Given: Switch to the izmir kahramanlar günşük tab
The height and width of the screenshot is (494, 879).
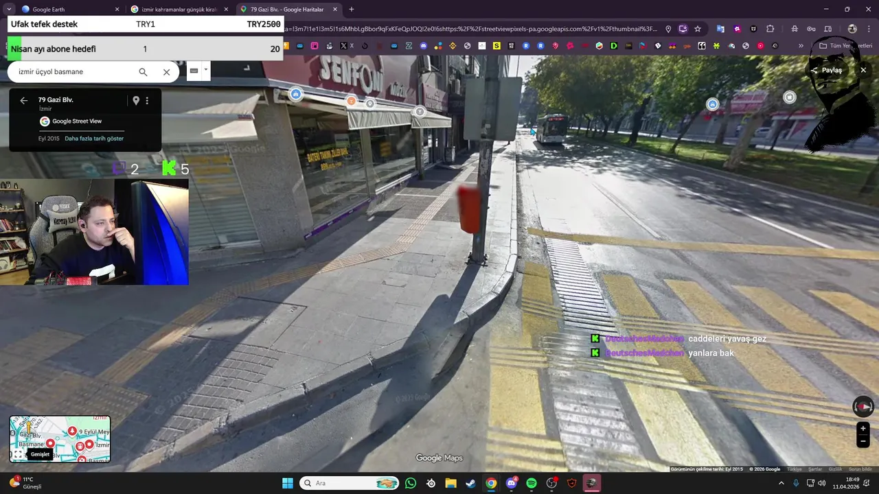Looking at the screenshot, I should (180, 10).
